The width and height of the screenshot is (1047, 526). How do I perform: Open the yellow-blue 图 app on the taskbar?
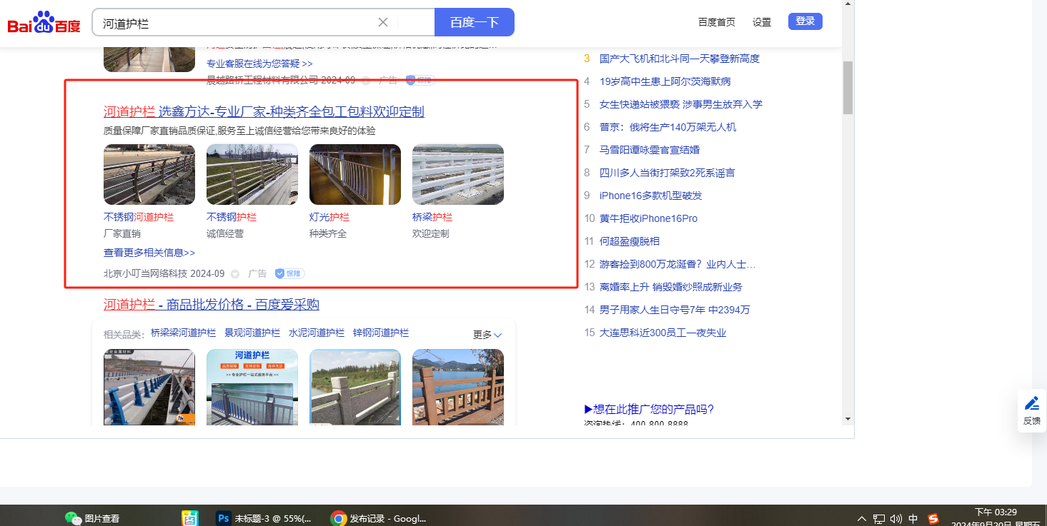click(189, 519)
